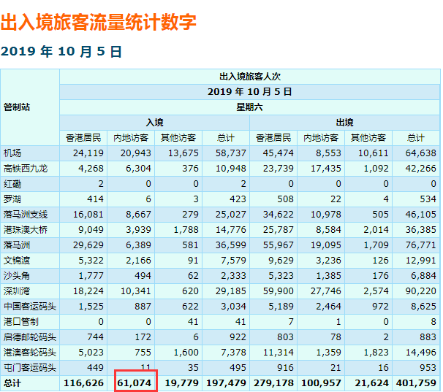
Task: Click the value 7,378 in 港澳客轮码头 row
Action: click(x=233, y=353)
